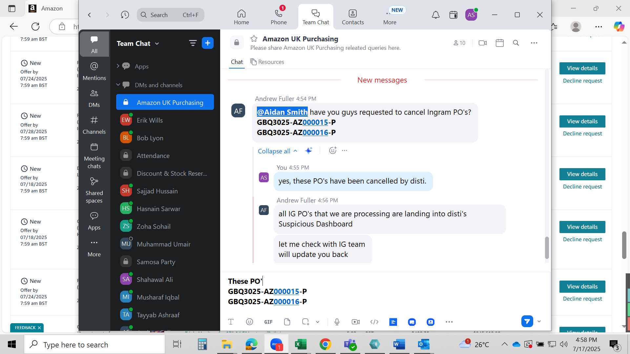630x354 pixels.
Task: Expand the Apps section
Action: [118, 66]
